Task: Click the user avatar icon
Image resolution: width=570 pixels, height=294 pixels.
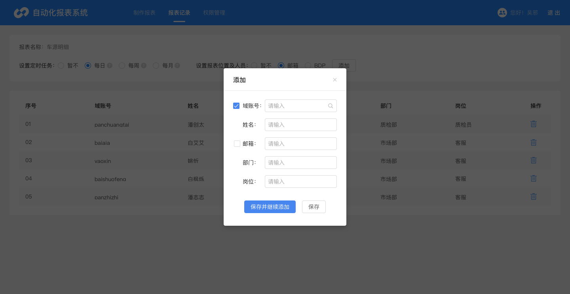Action: [x=502, y=13]
